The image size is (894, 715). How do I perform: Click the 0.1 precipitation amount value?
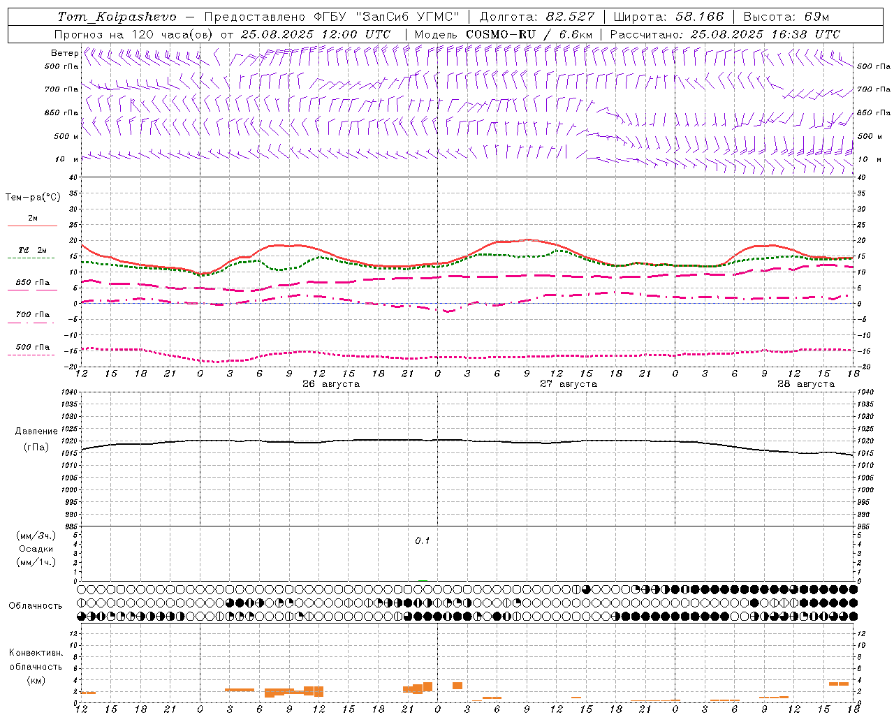(423, 541)
